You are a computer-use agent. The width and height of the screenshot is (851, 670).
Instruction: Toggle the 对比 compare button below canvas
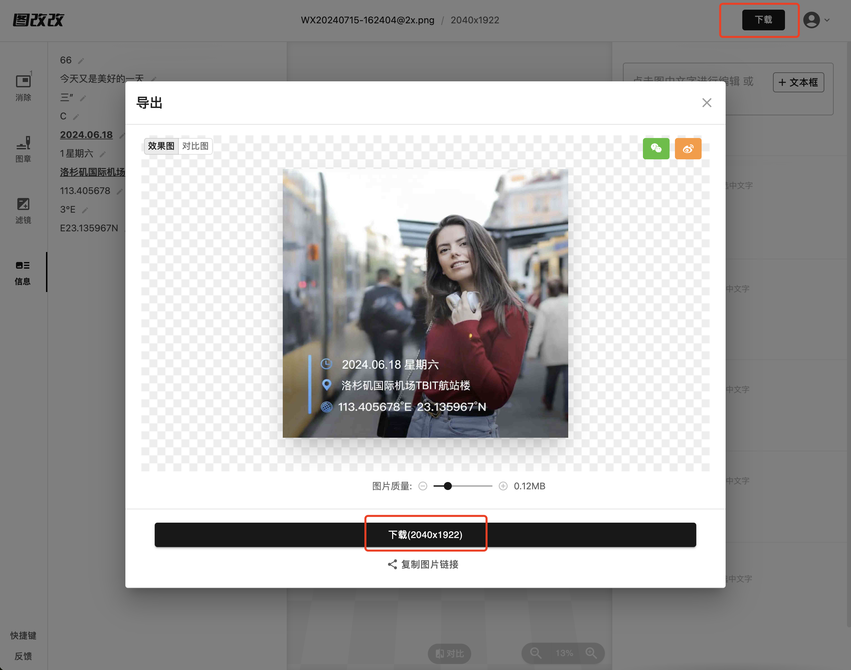(449, 653)
